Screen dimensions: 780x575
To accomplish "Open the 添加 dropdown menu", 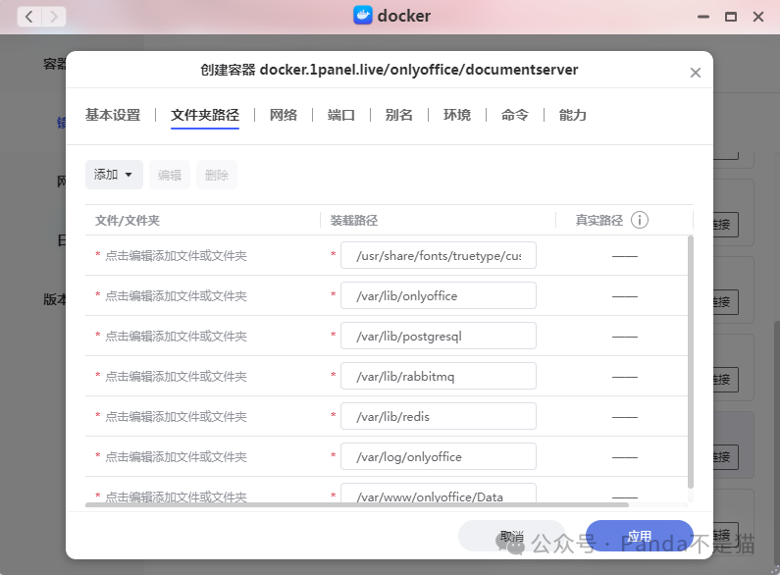I will pos(114,175).
